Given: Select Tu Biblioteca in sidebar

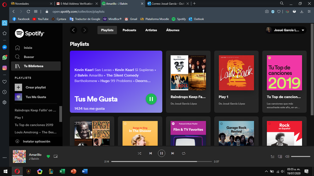Looking at the screenshot, I should point(36,66).
